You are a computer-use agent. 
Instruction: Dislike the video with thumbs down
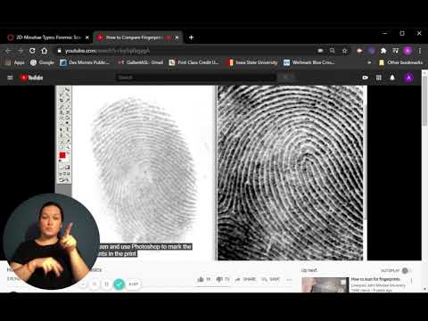[223, 279]
